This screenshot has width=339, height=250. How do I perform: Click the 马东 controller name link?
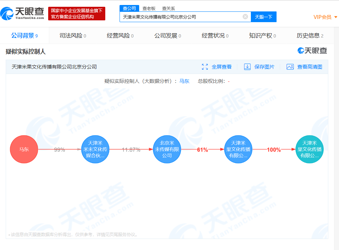[184, 81]
